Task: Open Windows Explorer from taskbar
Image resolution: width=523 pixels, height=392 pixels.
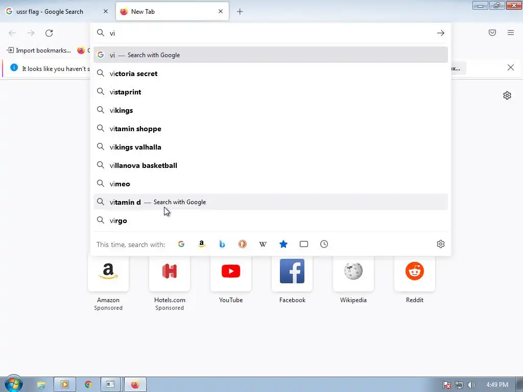Action: click(41, 385)
